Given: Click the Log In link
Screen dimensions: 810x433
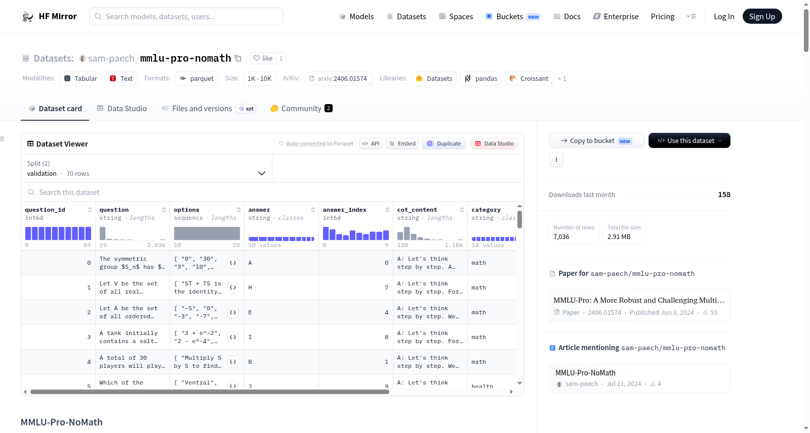Looking at the screenshot, I should click(x=724, y=16).
